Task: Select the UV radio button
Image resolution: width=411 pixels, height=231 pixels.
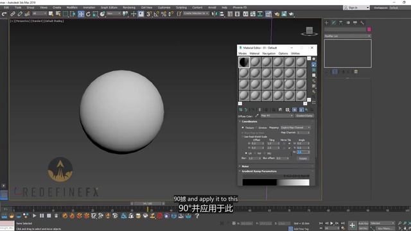Action: coord(246,153)
